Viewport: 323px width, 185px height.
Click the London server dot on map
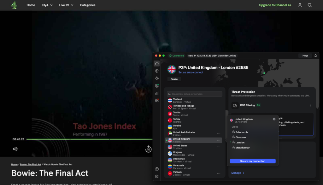pos(264,73)
